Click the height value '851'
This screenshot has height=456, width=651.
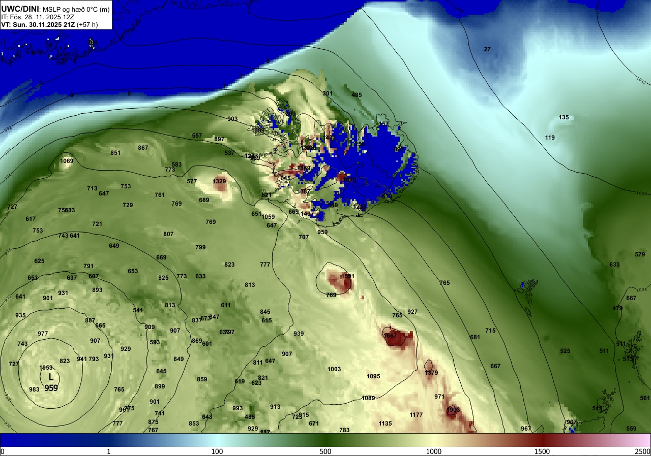(x=115, y=153)
